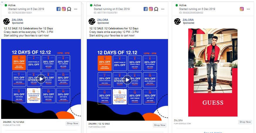
Task: Open ZALORA profile logo on first ad
Action: [x=6, y=21]
